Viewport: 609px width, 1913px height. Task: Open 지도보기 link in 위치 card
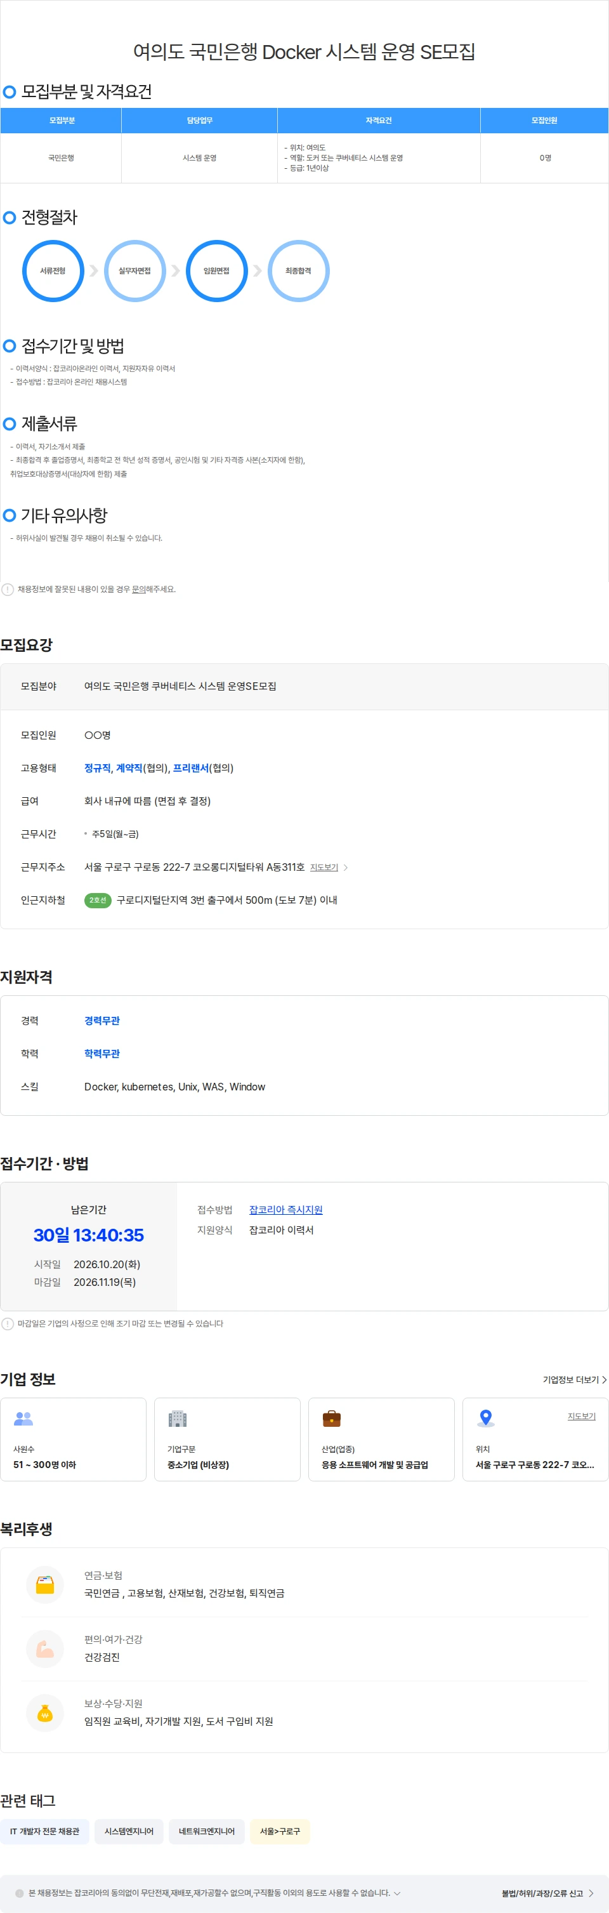point(582,1416)
